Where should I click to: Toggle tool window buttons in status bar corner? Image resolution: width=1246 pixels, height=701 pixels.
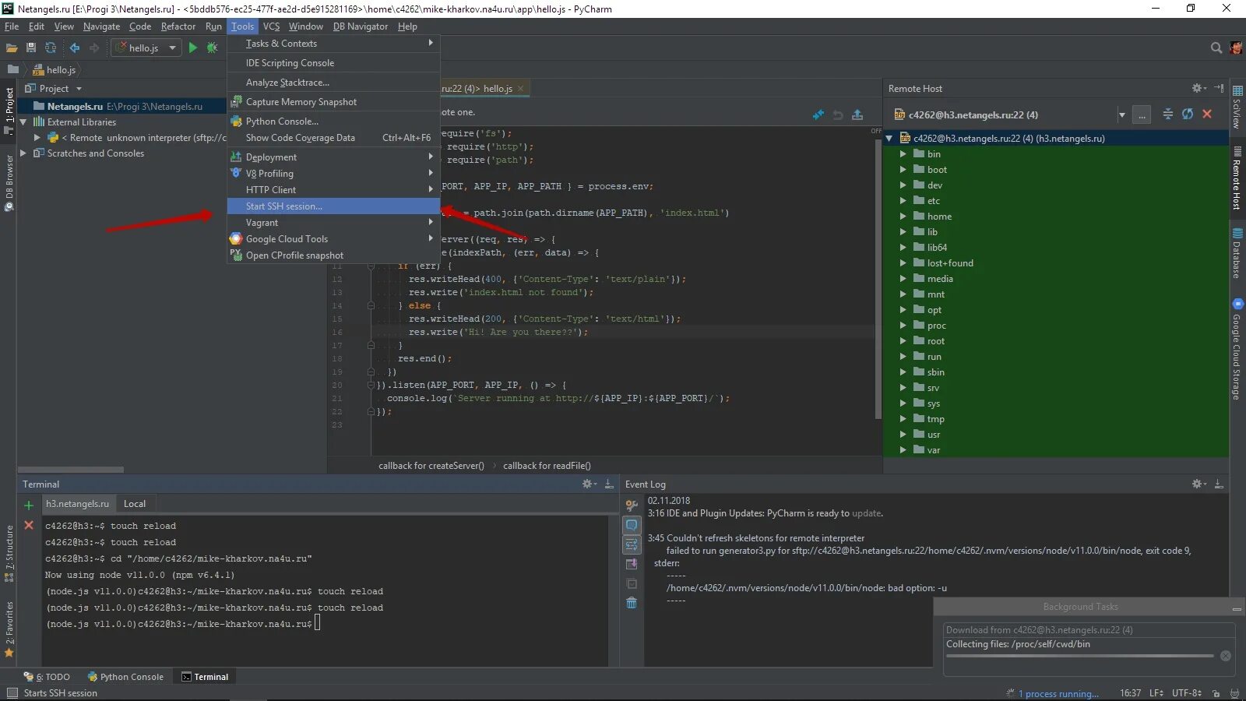point(12,693)
